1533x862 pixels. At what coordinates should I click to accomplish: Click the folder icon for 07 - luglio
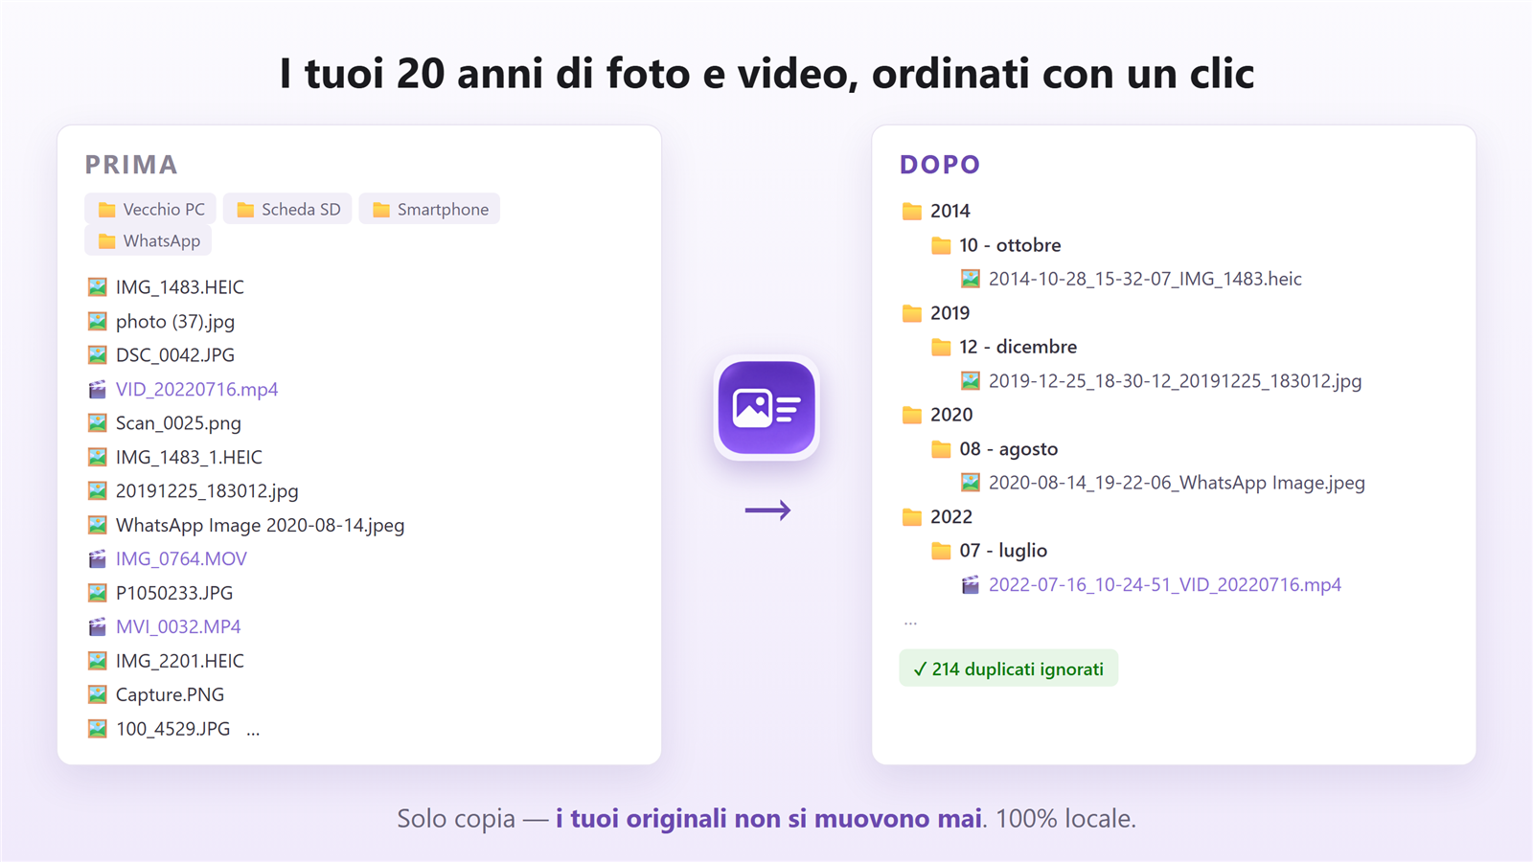[942, 551]
